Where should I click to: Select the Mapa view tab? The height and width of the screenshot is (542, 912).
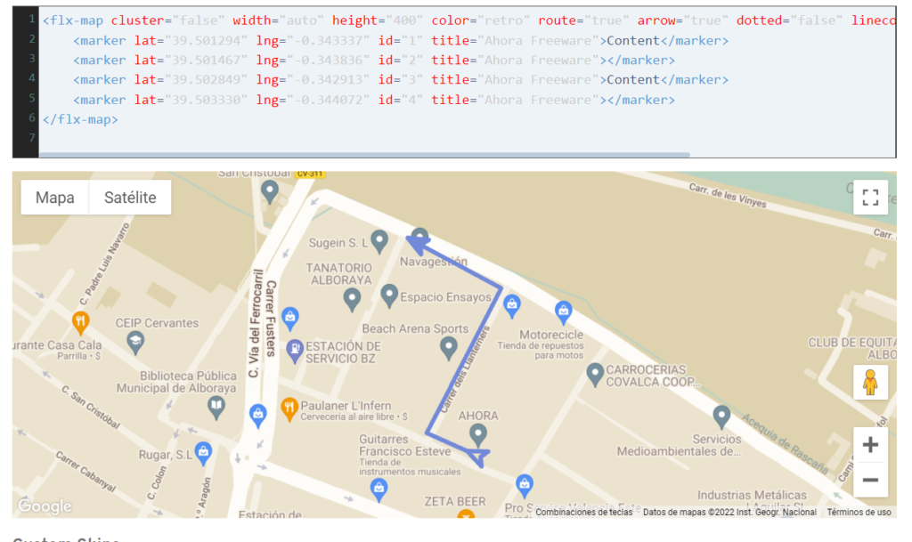(x=54, y=198)
